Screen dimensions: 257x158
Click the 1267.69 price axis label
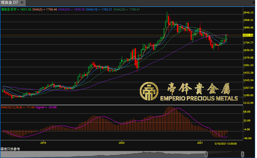tap(248, 88)
